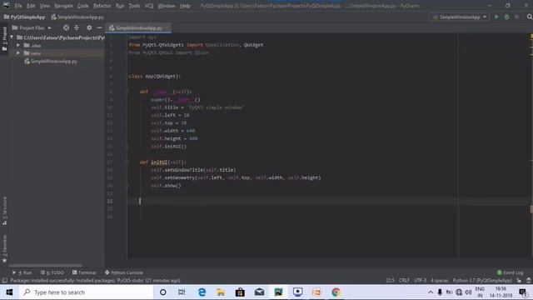Expand the .idea folder
This screenshot has width=533, height=300.
(x=18, y=45)
